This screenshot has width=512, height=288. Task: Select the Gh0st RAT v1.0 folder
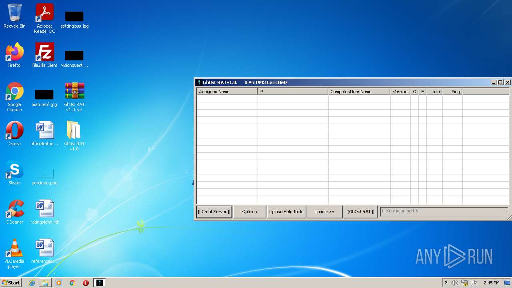(x=74, y=136)
